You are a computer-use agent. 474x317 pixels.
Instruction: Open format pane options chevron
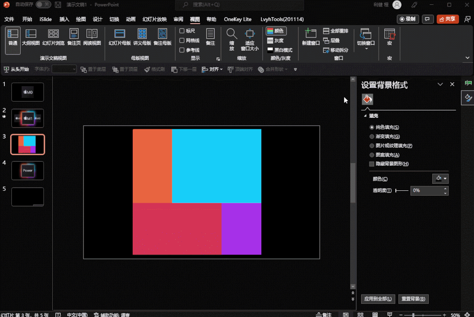coord(440,84)
